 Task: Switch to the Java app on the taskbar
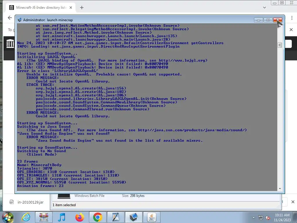pos(151,217)
